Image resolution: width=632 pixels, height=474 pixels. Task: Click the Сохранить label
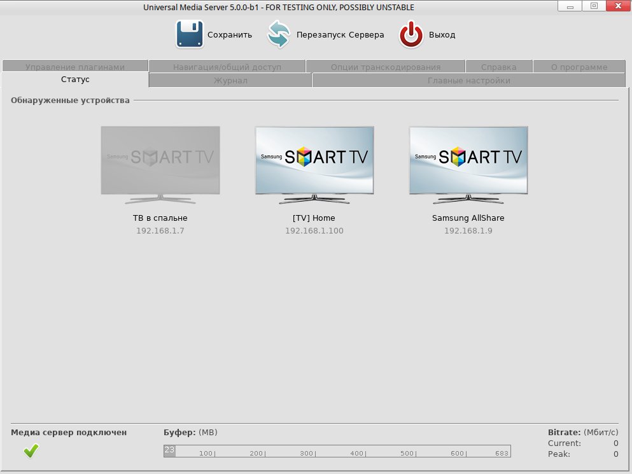pos(230,34)
